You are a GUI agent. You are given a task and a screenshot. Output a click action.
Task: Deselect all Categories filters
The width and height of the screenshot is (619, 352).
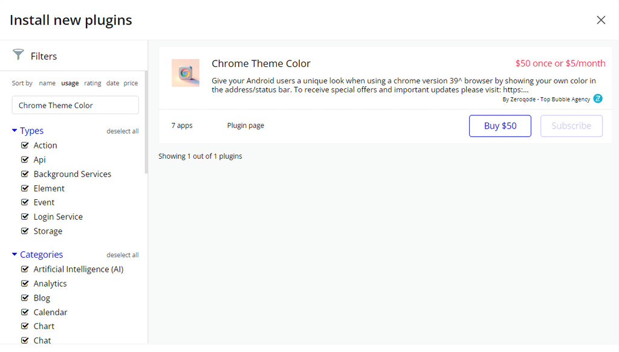122,255
